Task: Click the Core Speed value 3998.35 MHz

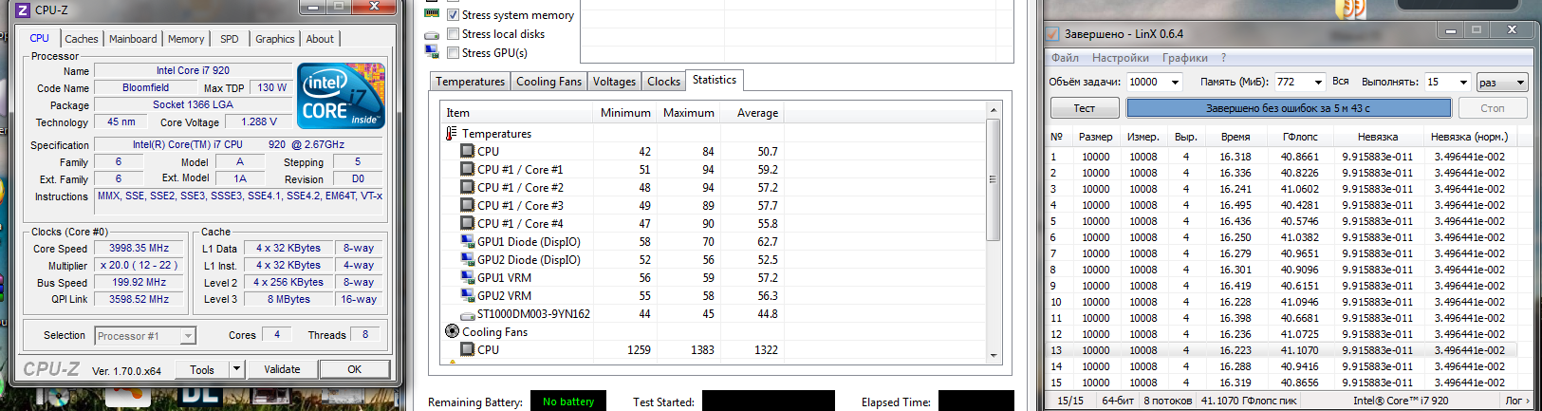Action: [139, 248]
